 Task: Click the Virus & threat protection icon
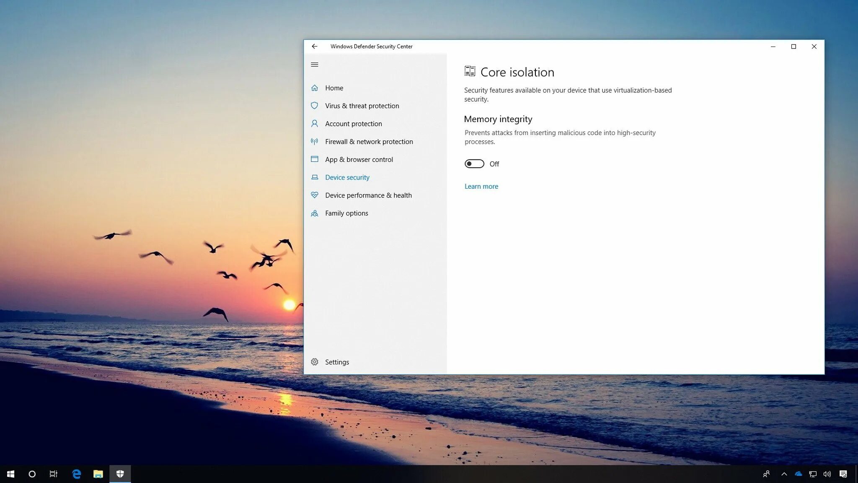(314, 106)
